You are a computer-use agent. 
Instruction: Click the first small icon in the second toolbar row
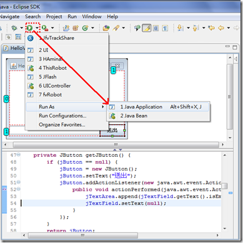point(8,37)
